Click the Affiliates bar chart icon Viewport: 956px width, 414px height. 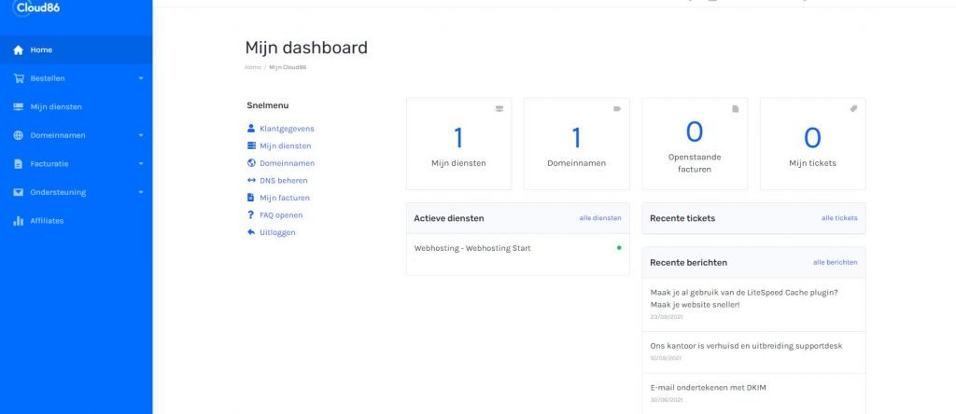[x=19, y=221]
